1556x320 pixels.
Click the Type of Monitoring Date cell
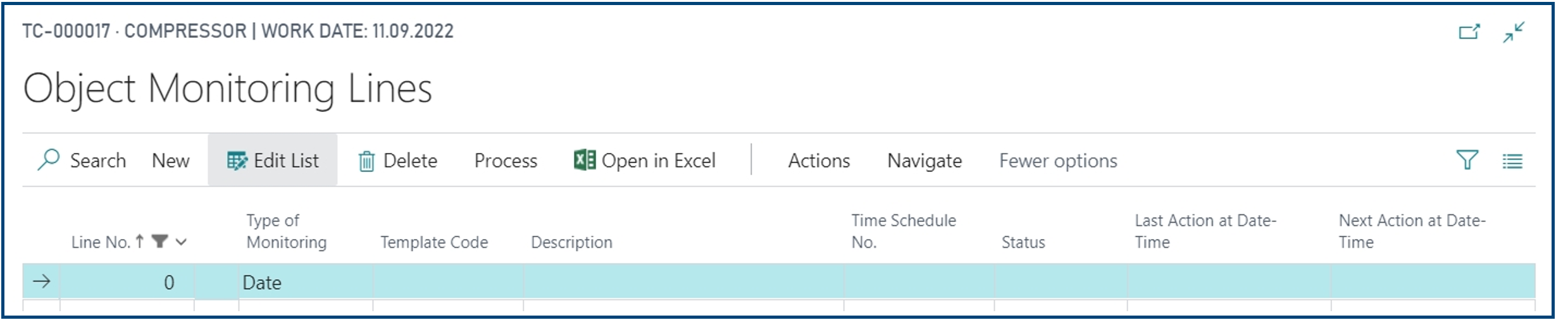306,281
